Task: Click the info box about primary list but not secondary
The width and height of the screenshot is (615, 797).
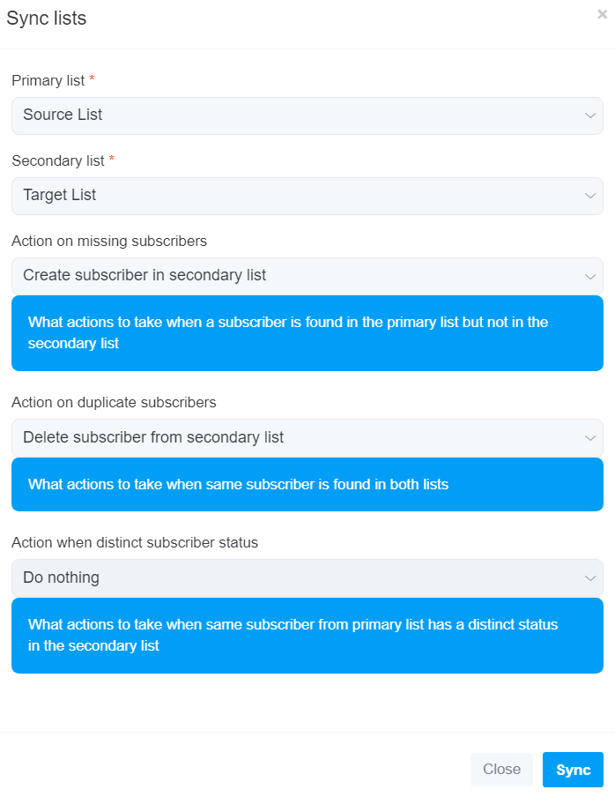Action: point(307,333)
